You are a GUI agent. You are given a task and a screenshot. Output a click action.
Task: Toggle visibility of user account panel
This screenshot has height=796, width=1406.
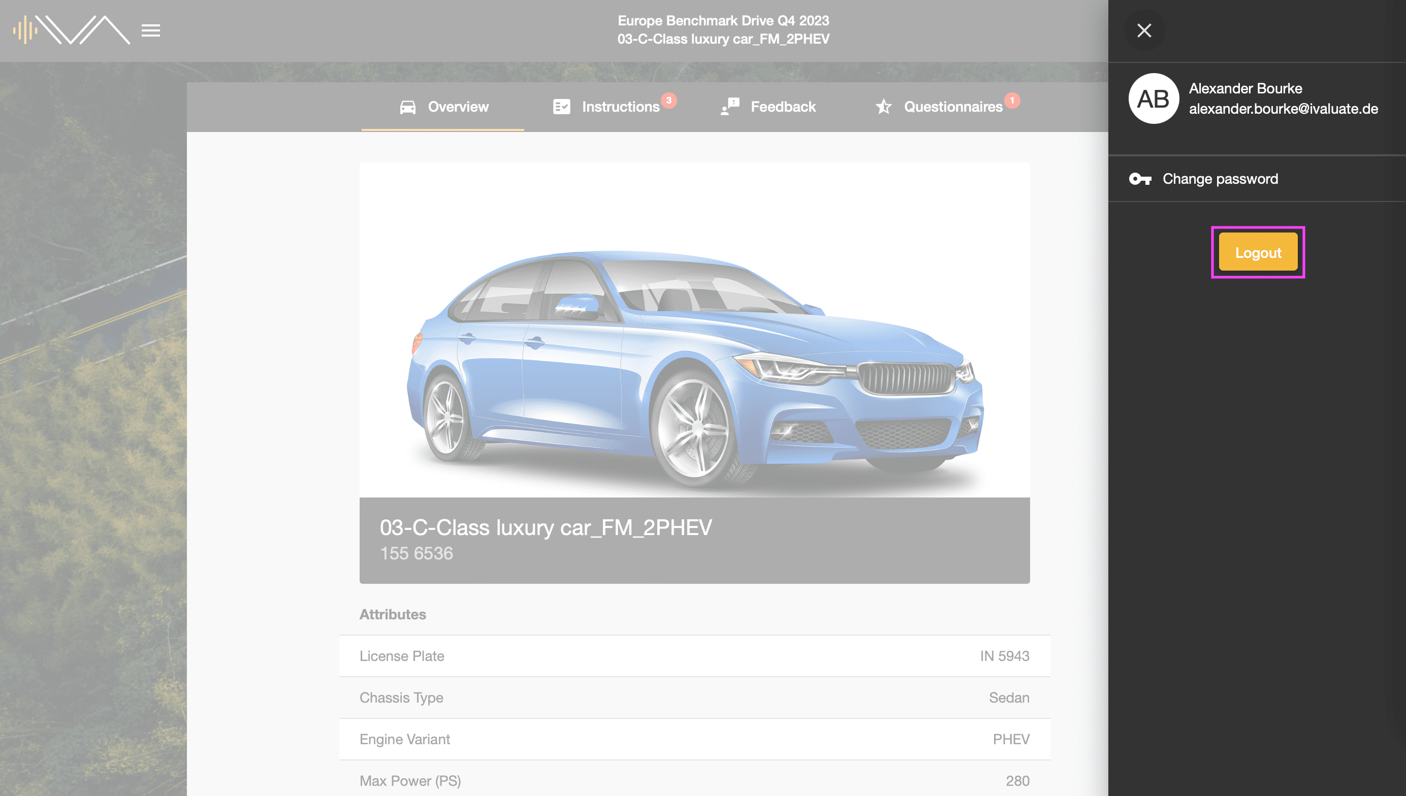click(x=1144, y=31)
